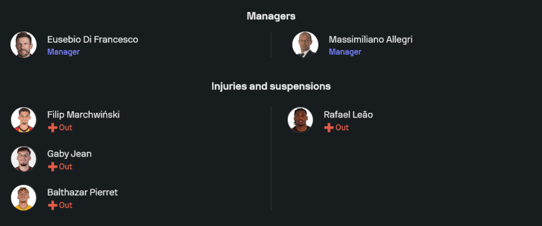Select the Rafael Leão name
This screenshot has width=542, height=226.
348,115
